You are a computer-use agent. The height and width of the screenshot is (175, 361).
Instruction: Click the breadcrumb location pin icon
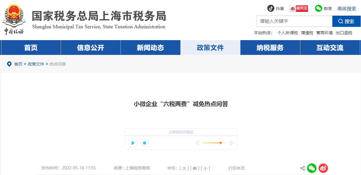[9, 64]
